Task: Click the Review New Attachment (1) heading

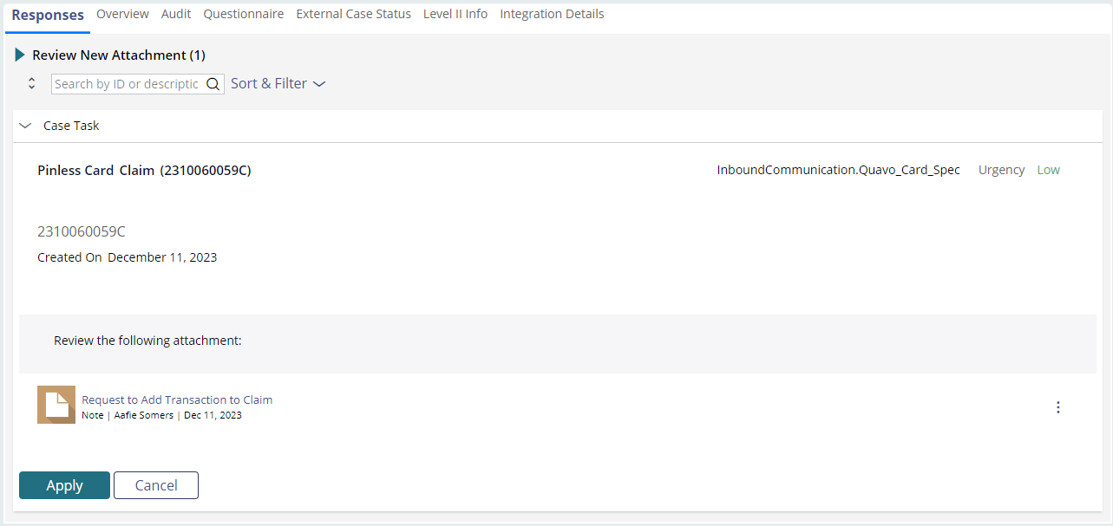Action: tap(119, 55)
